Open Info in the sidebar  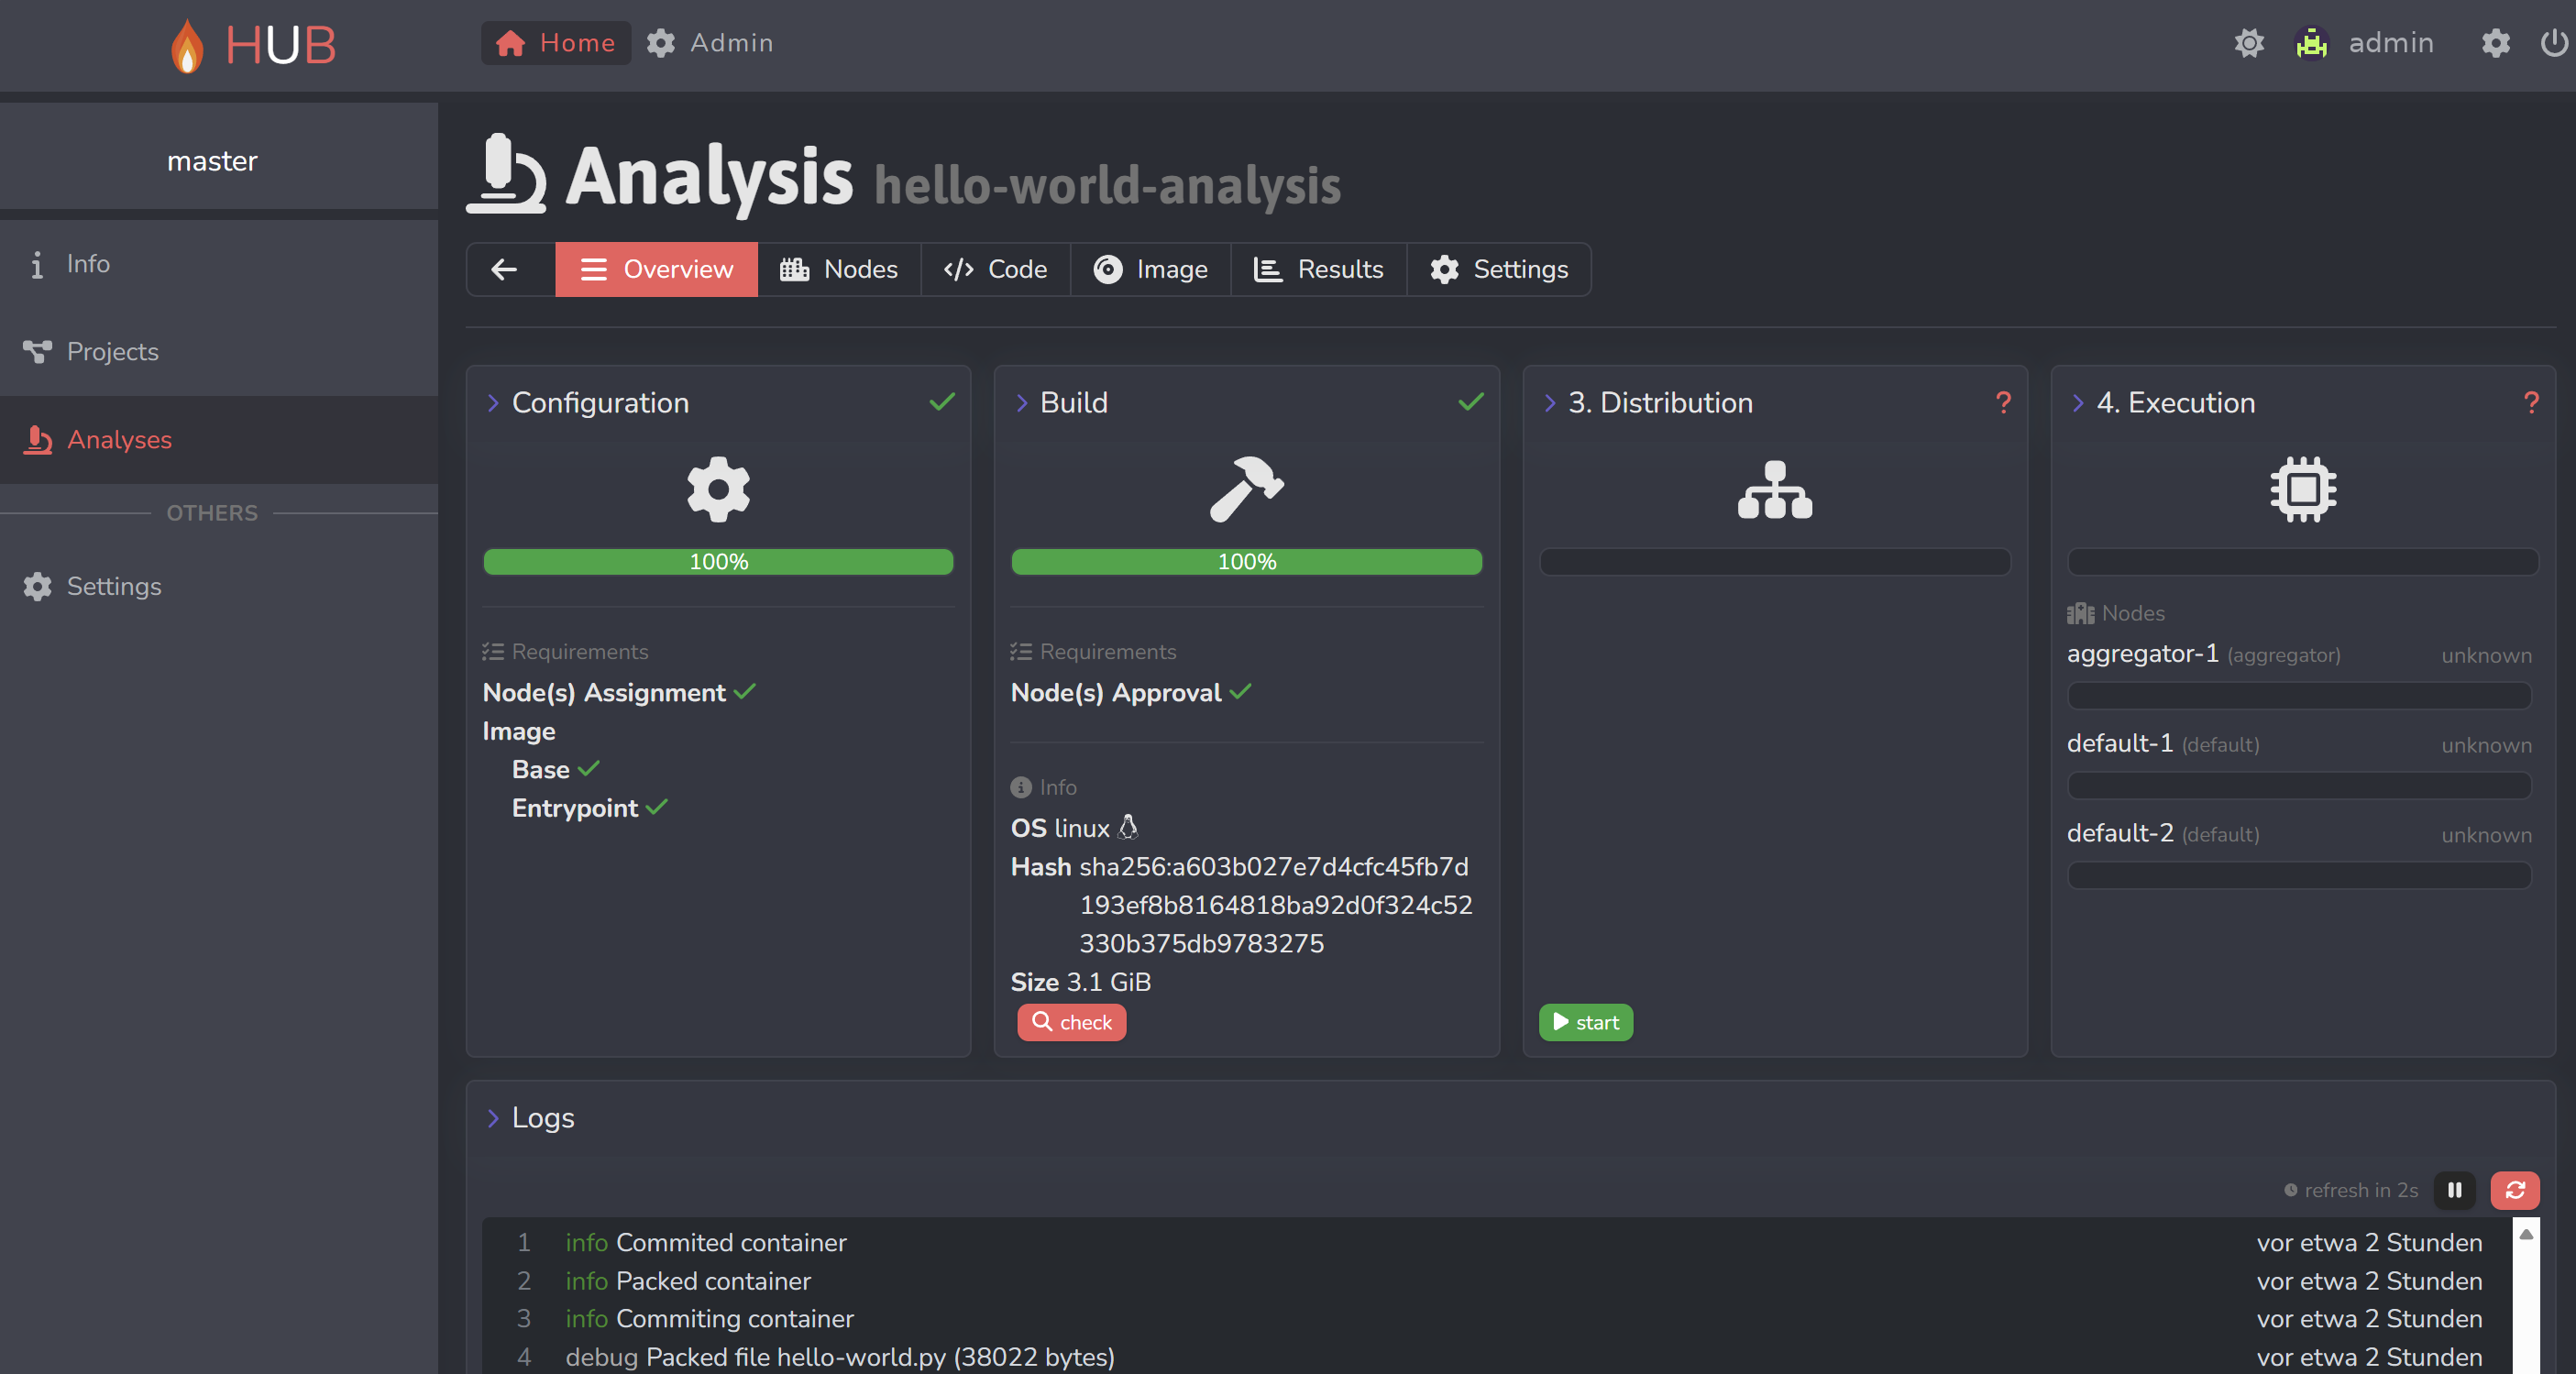point(219,264)
